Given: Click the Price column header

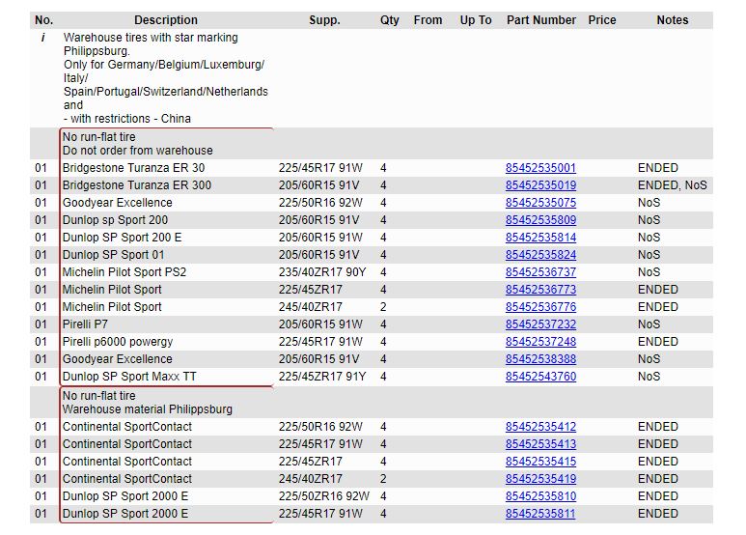Looking at the screenshot, I should tap(602, 20).
